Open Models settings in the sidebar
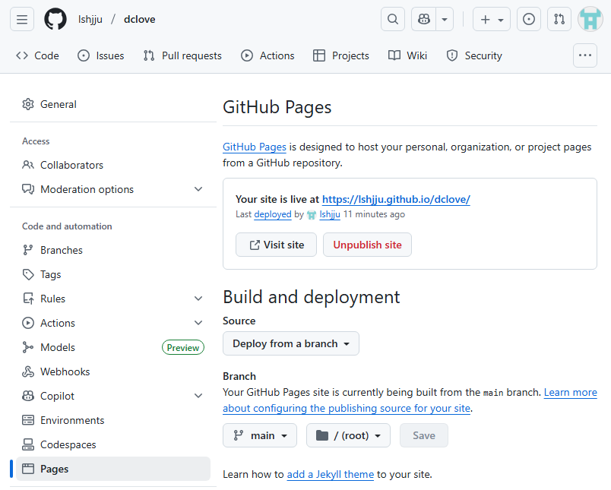Screen dimensions: 611x490 tap(113, 347)
